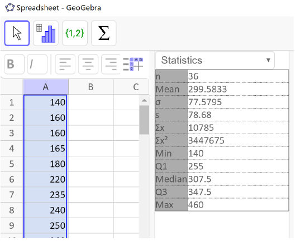Open the One Variable Analysis chart tool
The width and height of the screenshot is (296, 251).
pos(46,33)
